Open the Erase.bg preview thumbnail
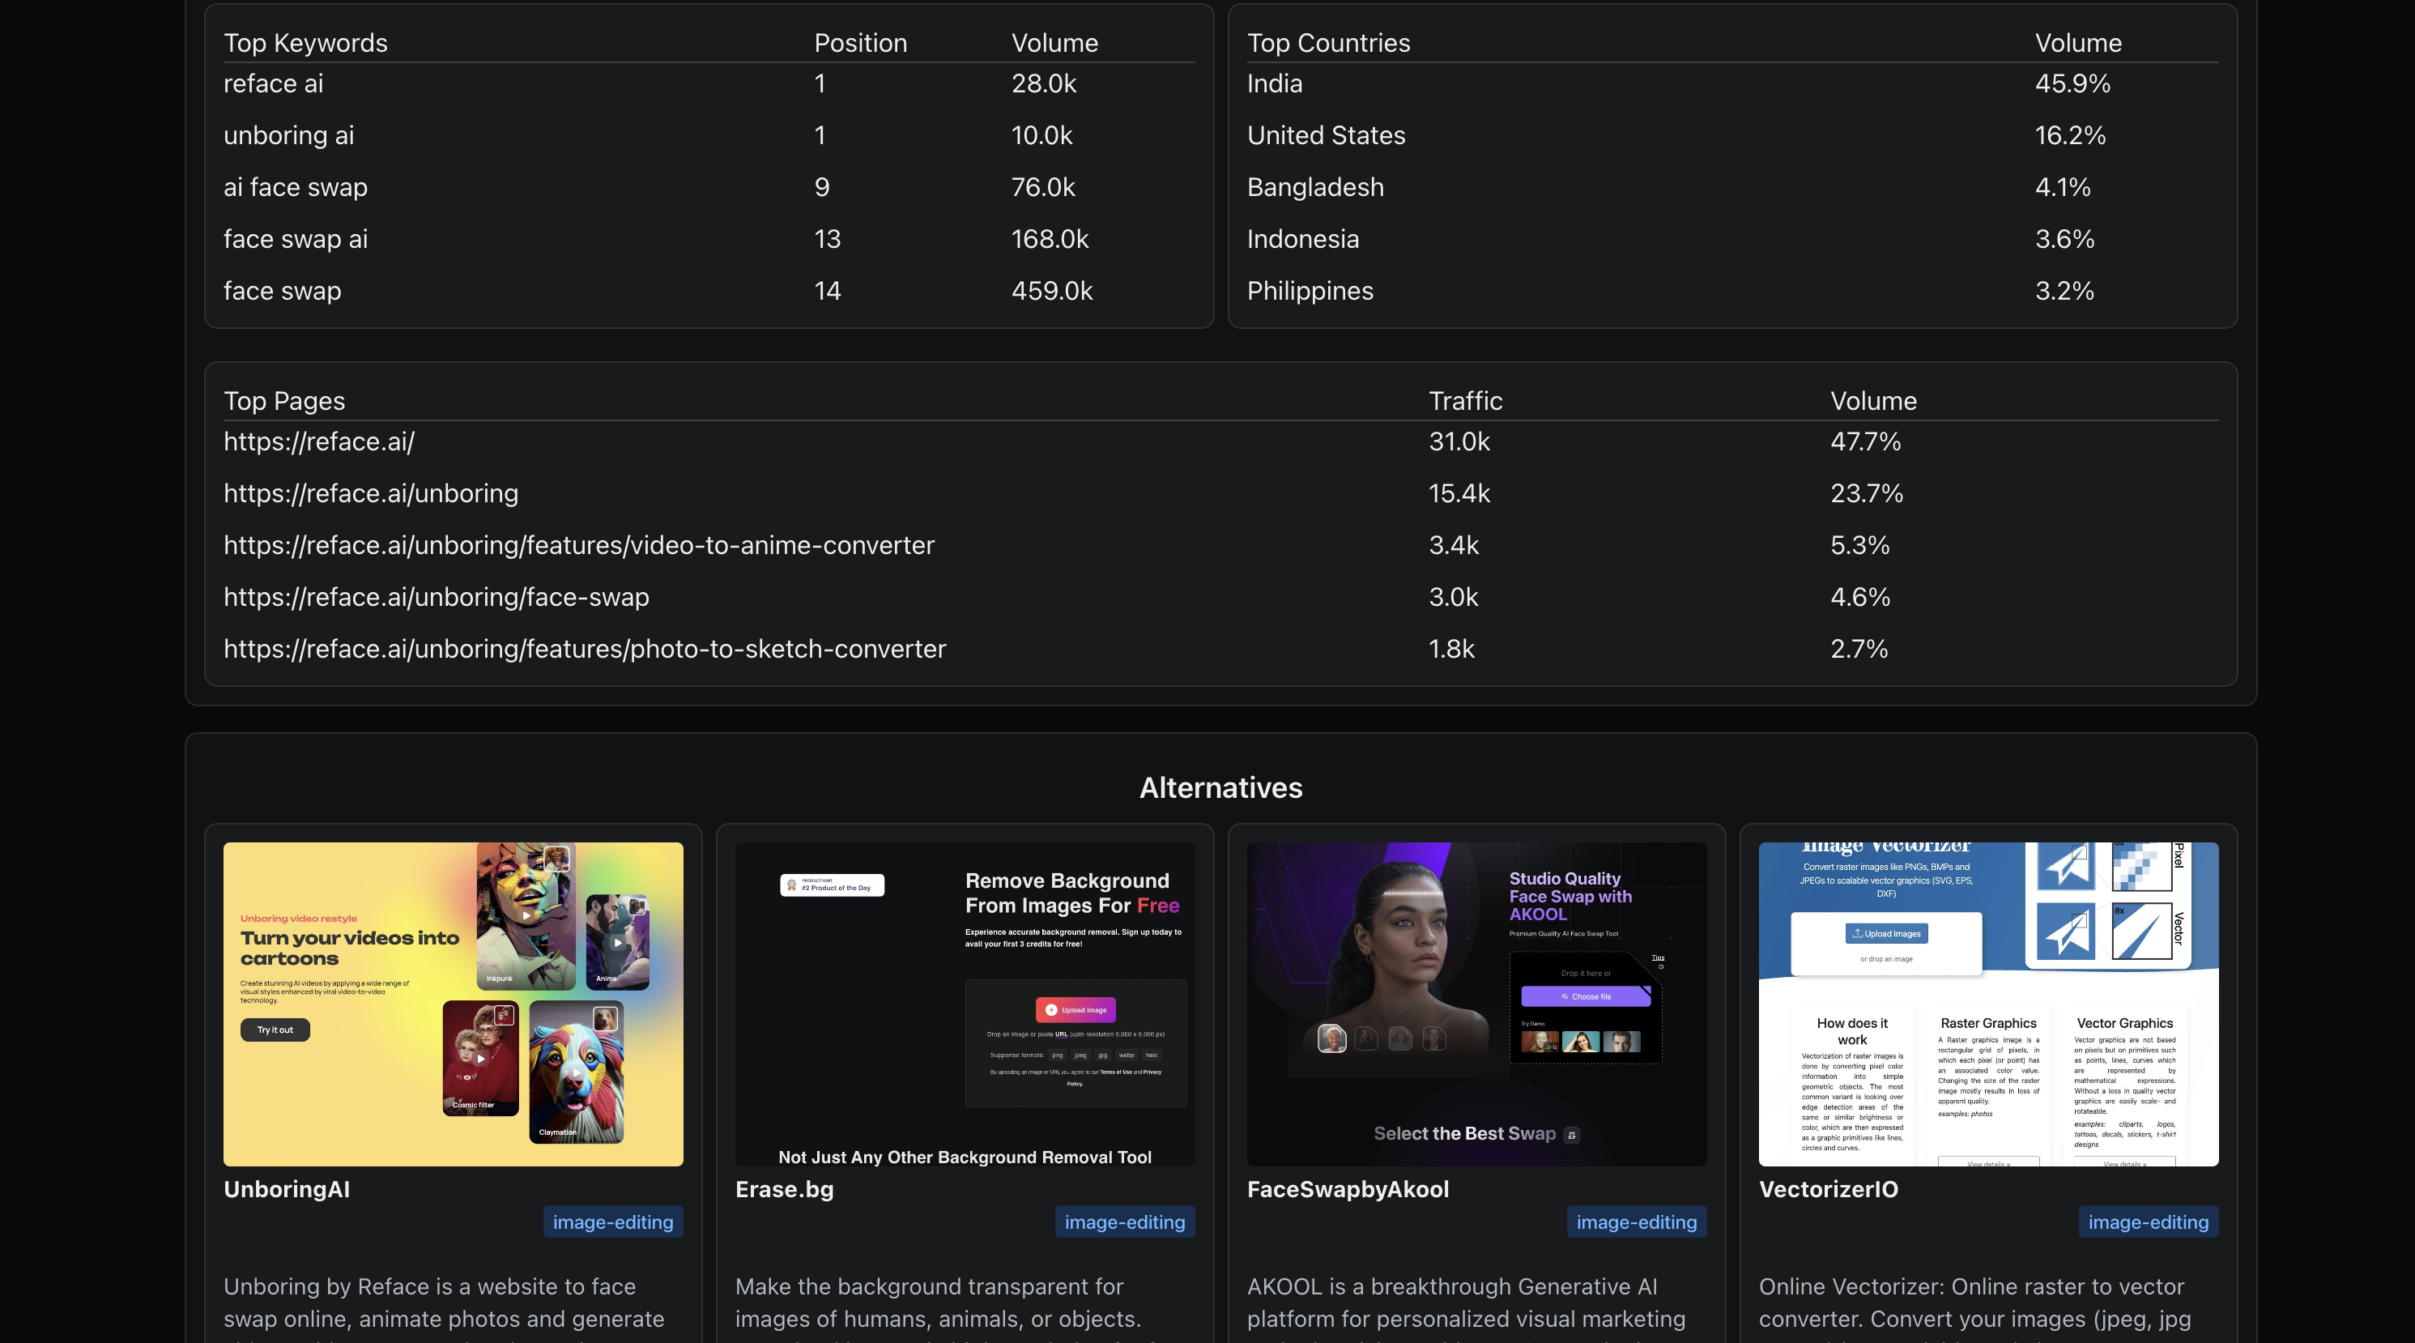The height and width of the screenshot is (1343, 2415). point(965,1004)
